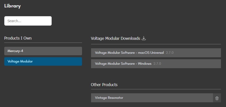Click the Voltage Modular Downloads heading text
The image size is (226, 107).
tap(115, 38)
